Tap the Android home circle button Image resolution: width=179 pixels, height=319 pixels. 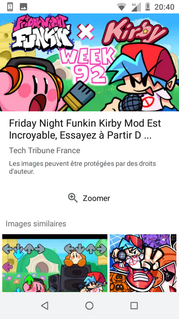coord(89,306)
